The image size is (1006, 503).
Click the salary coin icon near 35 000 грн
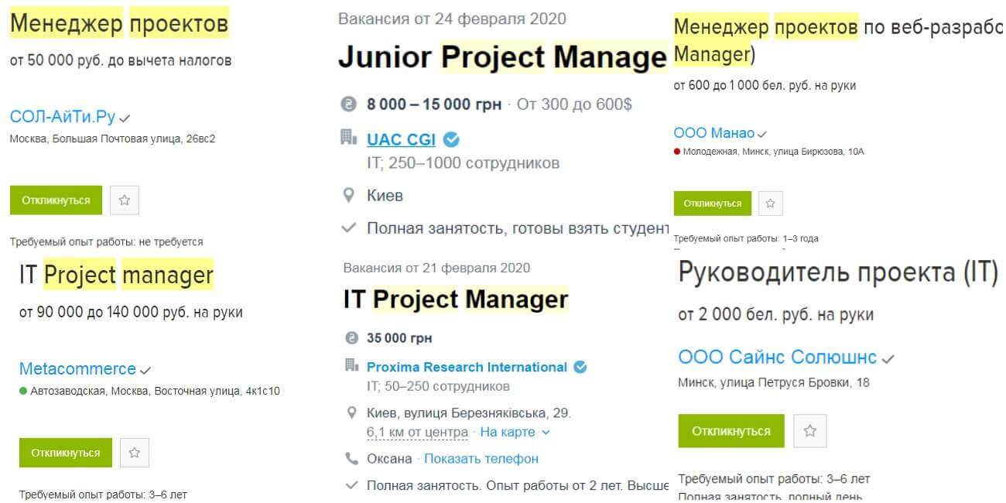click(x=352, y=338)
